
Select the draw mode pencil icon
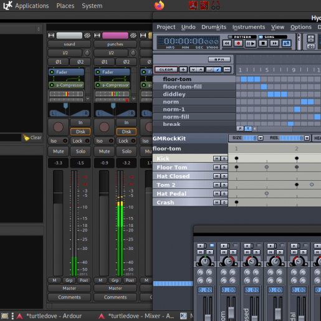(x=218, y=70)
